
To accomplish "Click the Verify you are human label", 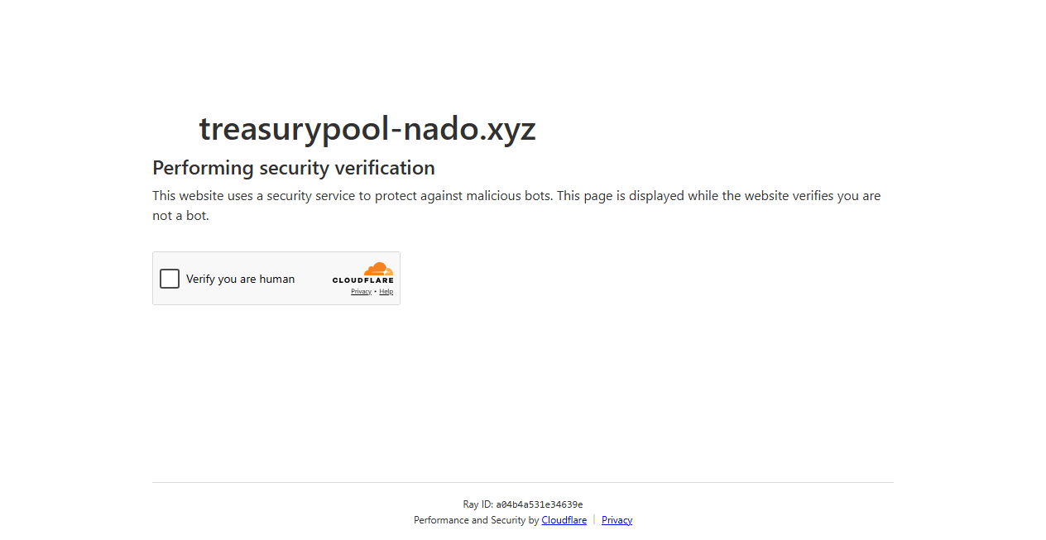I will 240,279.
